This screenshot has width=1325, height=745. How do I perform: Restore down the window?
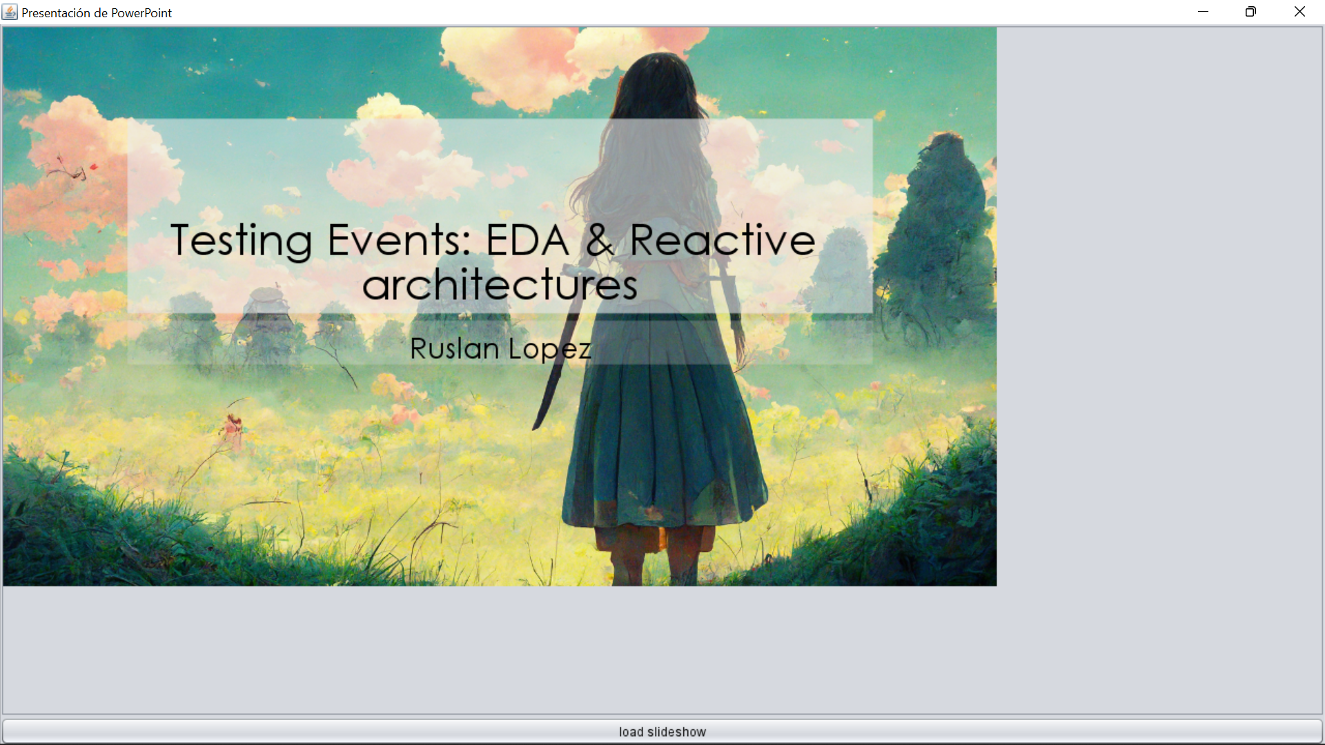pos(1250,12)
